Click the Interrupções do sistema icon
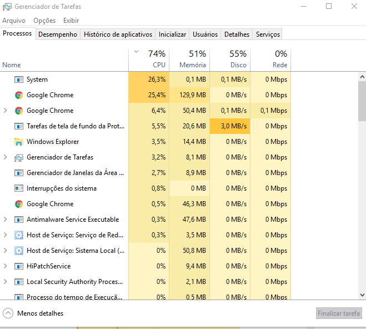 click(x=19, y=188)
